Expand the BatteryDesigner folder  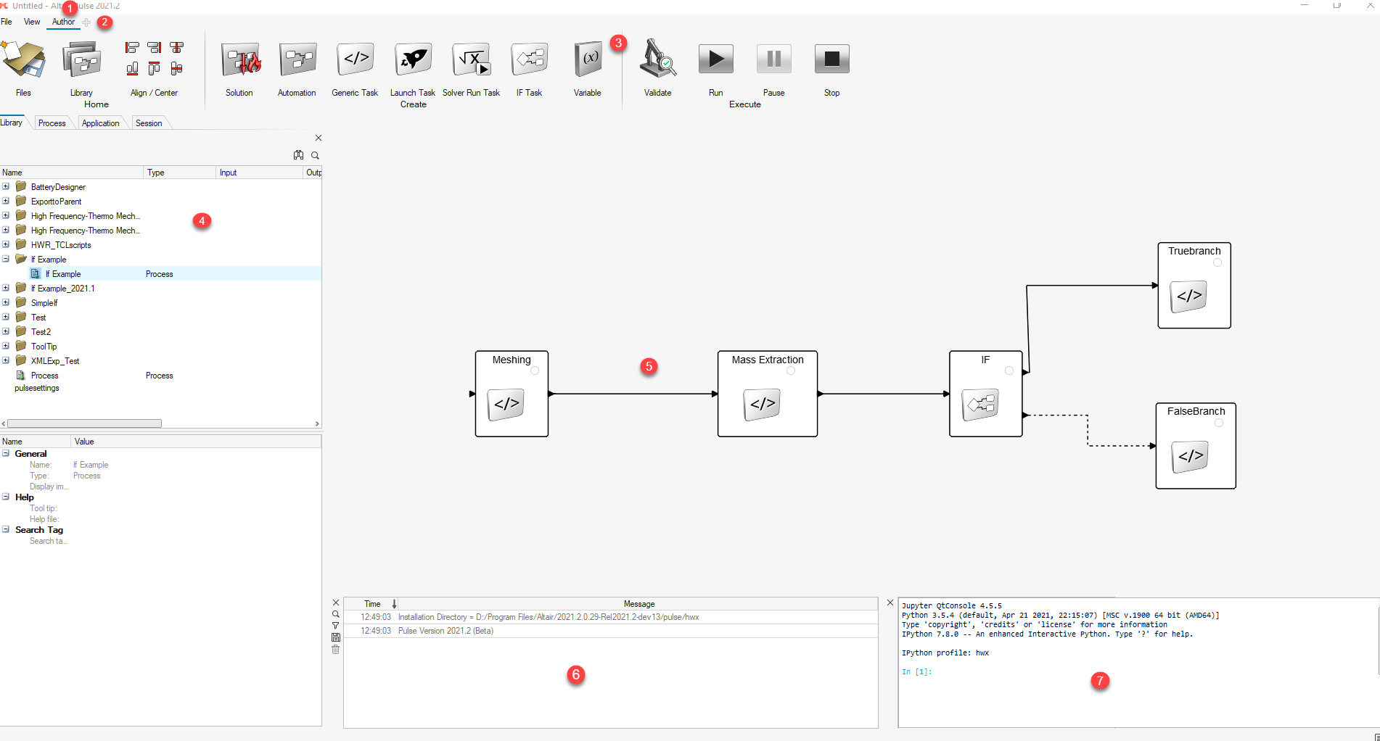pyautogui.click(x=6, y=186)
